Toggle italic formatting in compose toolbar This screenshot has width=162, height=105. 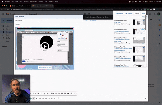(41, 93)
